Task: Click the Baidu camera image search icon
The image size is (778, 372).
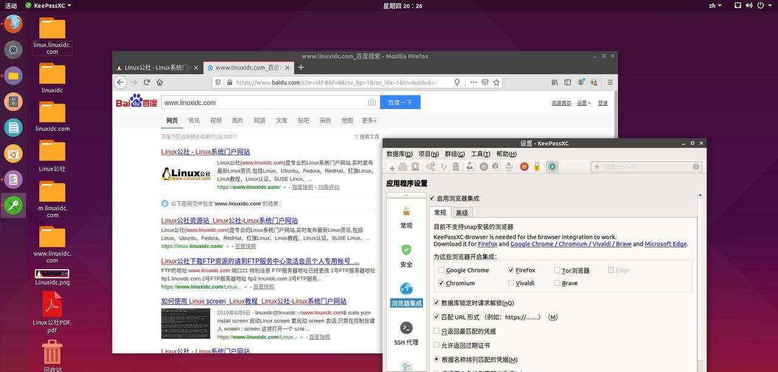Action: [x=371, y=103]
